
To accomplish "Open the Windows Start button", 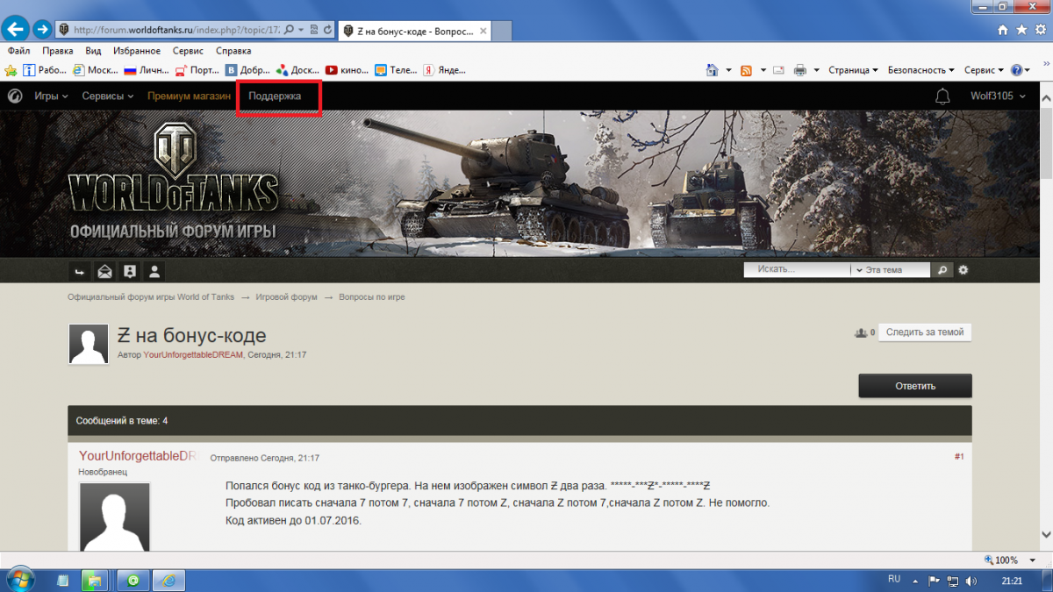I will [x=19, y=580].
